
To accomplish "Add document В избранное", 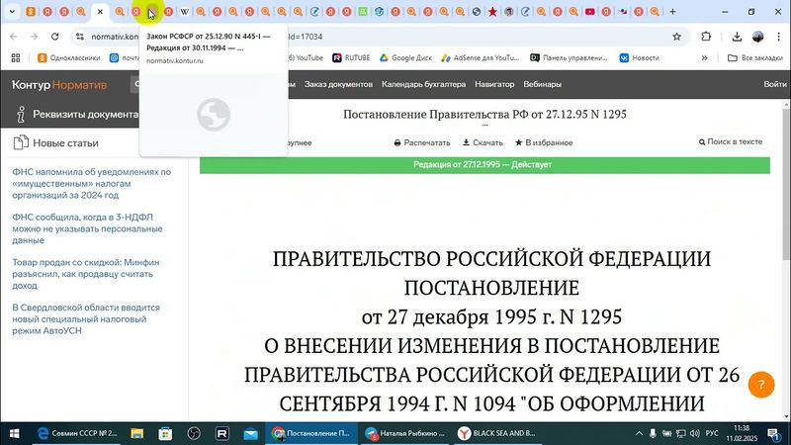I will point(544,142).
